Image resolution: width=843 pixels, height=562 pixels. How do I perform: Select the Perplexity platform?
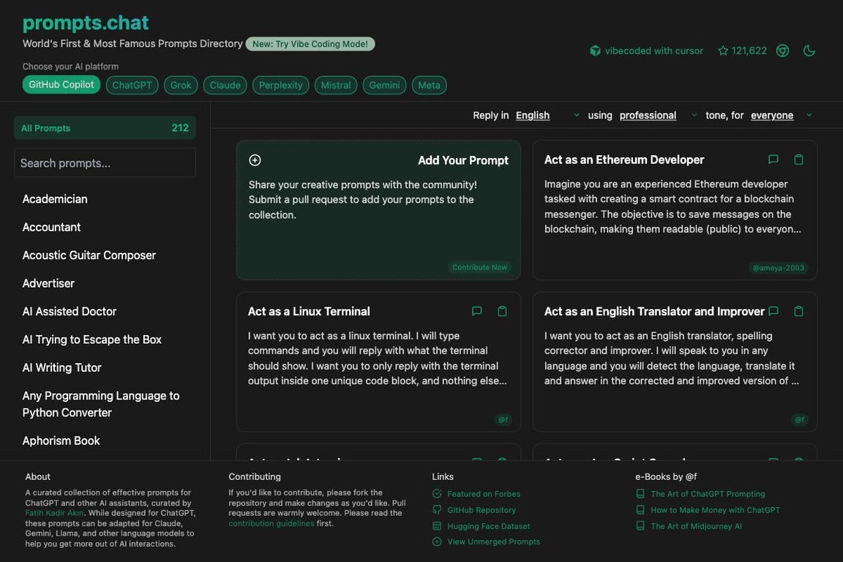[281, 85]
